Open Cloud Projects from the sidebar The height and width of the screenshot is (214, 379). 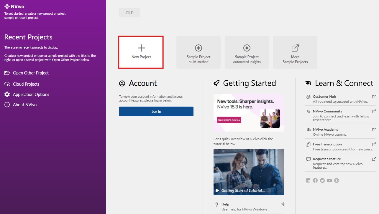click(26, 84)
